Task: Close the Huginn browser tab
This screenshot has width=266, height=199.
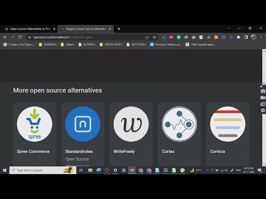Action: 110,29
